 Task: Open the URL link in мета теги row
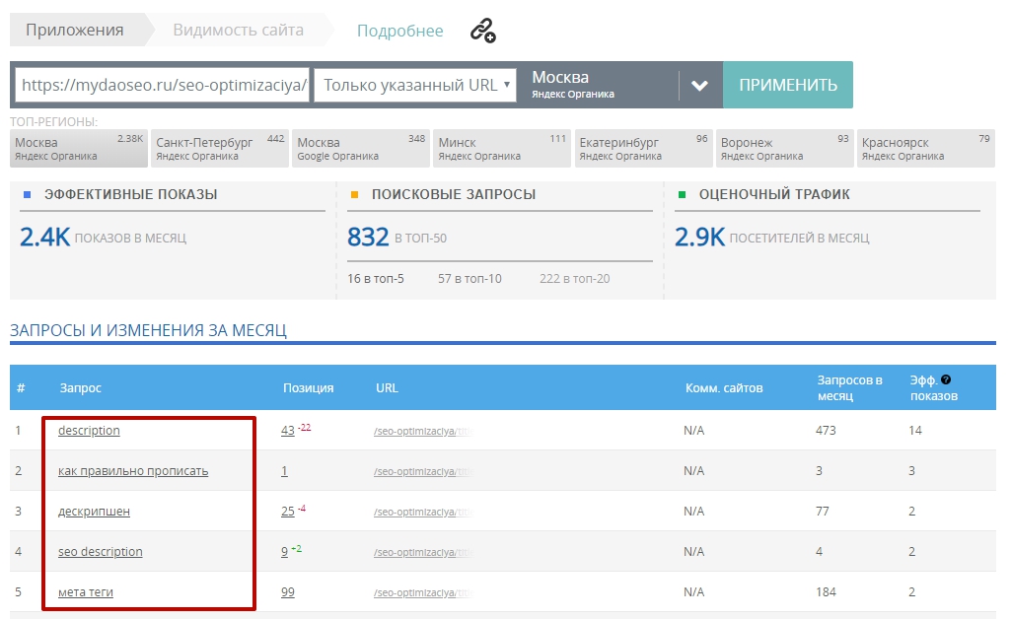[423, 593]
